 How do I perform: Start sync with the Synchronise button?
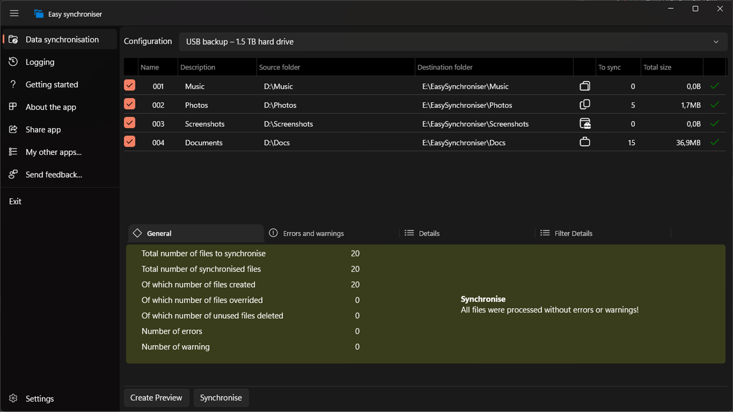tap(221, 397)
